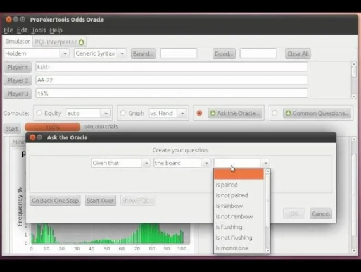Click the orange trials progress bar

pyautogui.click(x=53, y=127)
